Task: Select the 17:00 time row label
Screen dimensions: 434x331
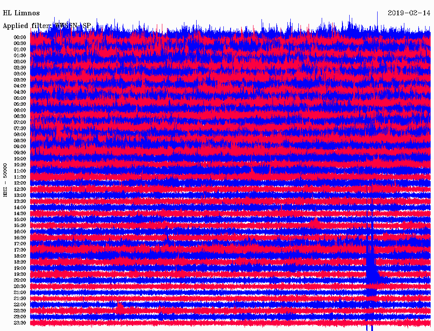Action: click(20, 244)
